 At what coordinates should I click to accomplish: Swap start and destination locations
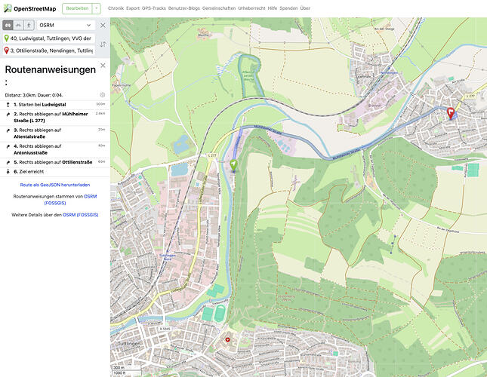pyautogui.click(x=103, y=44)
